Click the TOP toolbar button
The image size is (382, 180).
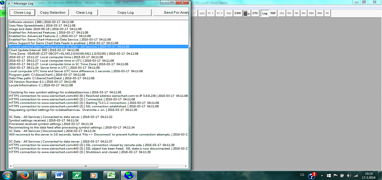(x=273, y=13)
